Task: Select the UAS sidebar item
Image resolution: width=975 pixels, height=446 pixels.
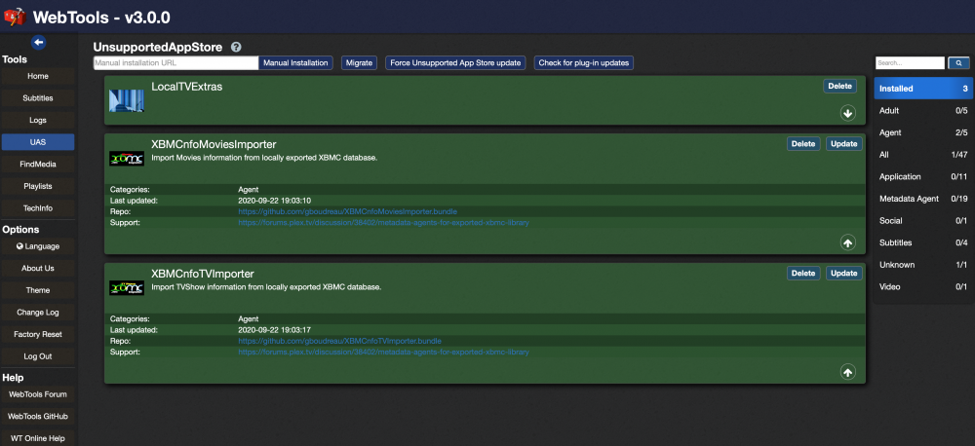Action: point(38,142)
